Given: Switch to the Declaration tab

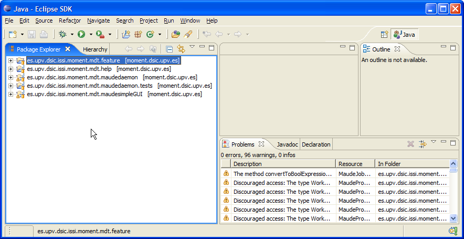Looking at the screenshot, I should (316, 144).
